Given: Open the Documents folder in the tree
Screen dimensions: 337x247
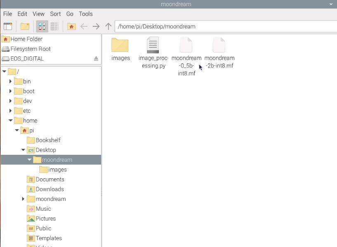Looking at the screenshot, I should (x=49, y=179).
